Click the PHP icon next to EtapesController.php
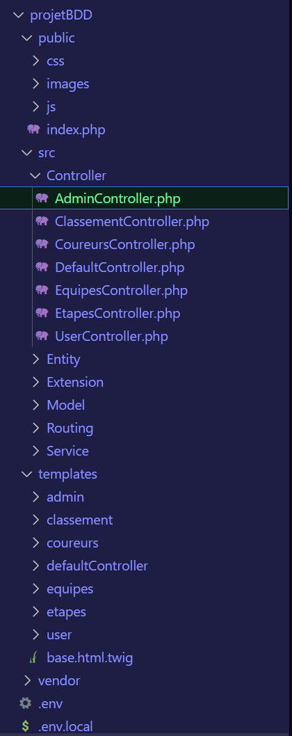 click(x=42, y=313)
